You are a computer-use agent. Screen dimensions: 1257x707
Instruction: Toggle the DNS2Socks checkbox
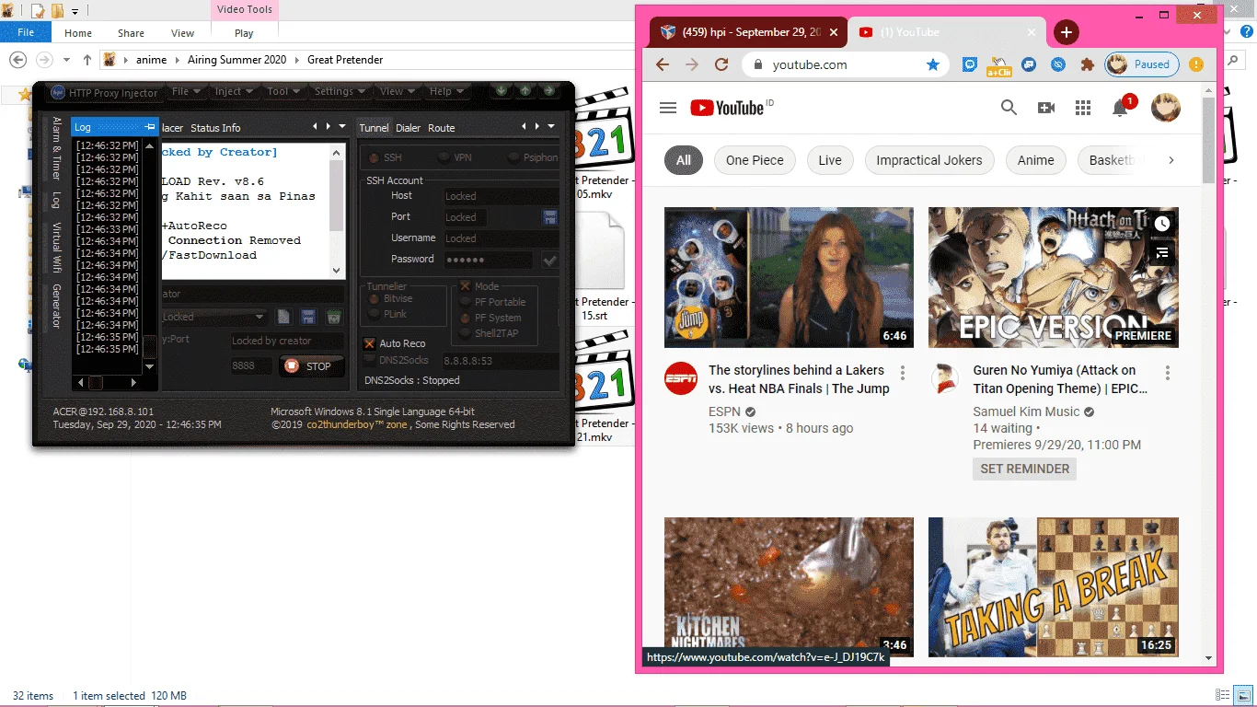pyautogui.click(x=370, y=360)
